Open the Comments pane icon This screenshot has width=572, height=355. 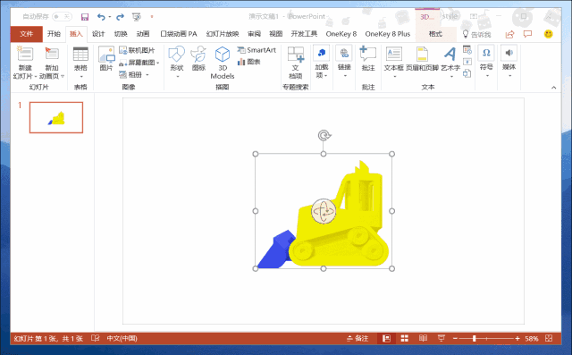(x=527, y=34)
